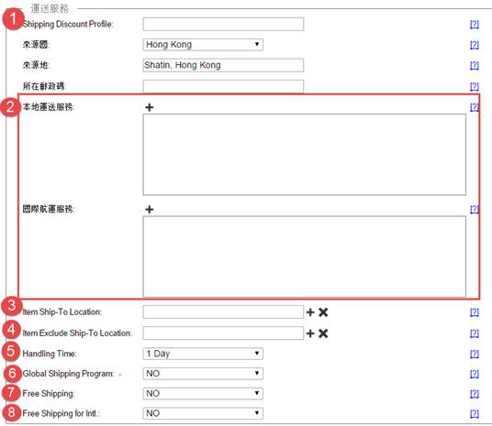Open the Hong Kong source country dropdown
492x426 pixels.
tap(203, 45)
